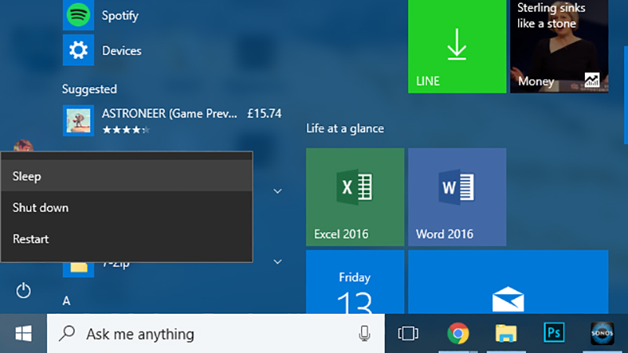Click the Windows Start button

[24, 333]
